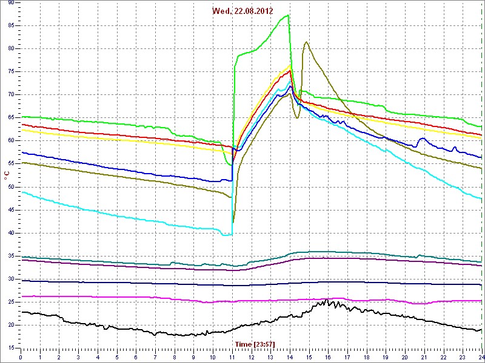485x363 pixels.
Task: Pick hour 18 on the time axis
Action: coord(367,357)
